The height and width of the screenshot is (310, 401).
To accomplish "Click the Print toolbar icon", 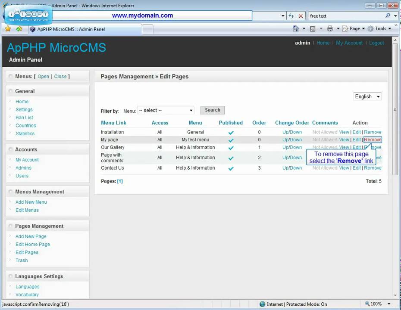I will click(330, 28).
